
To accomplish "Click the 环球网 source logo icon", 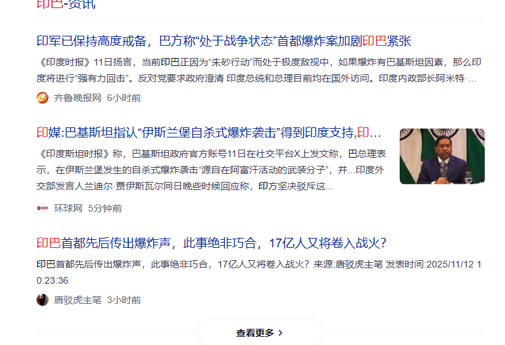I will click(x=43, y=208).
